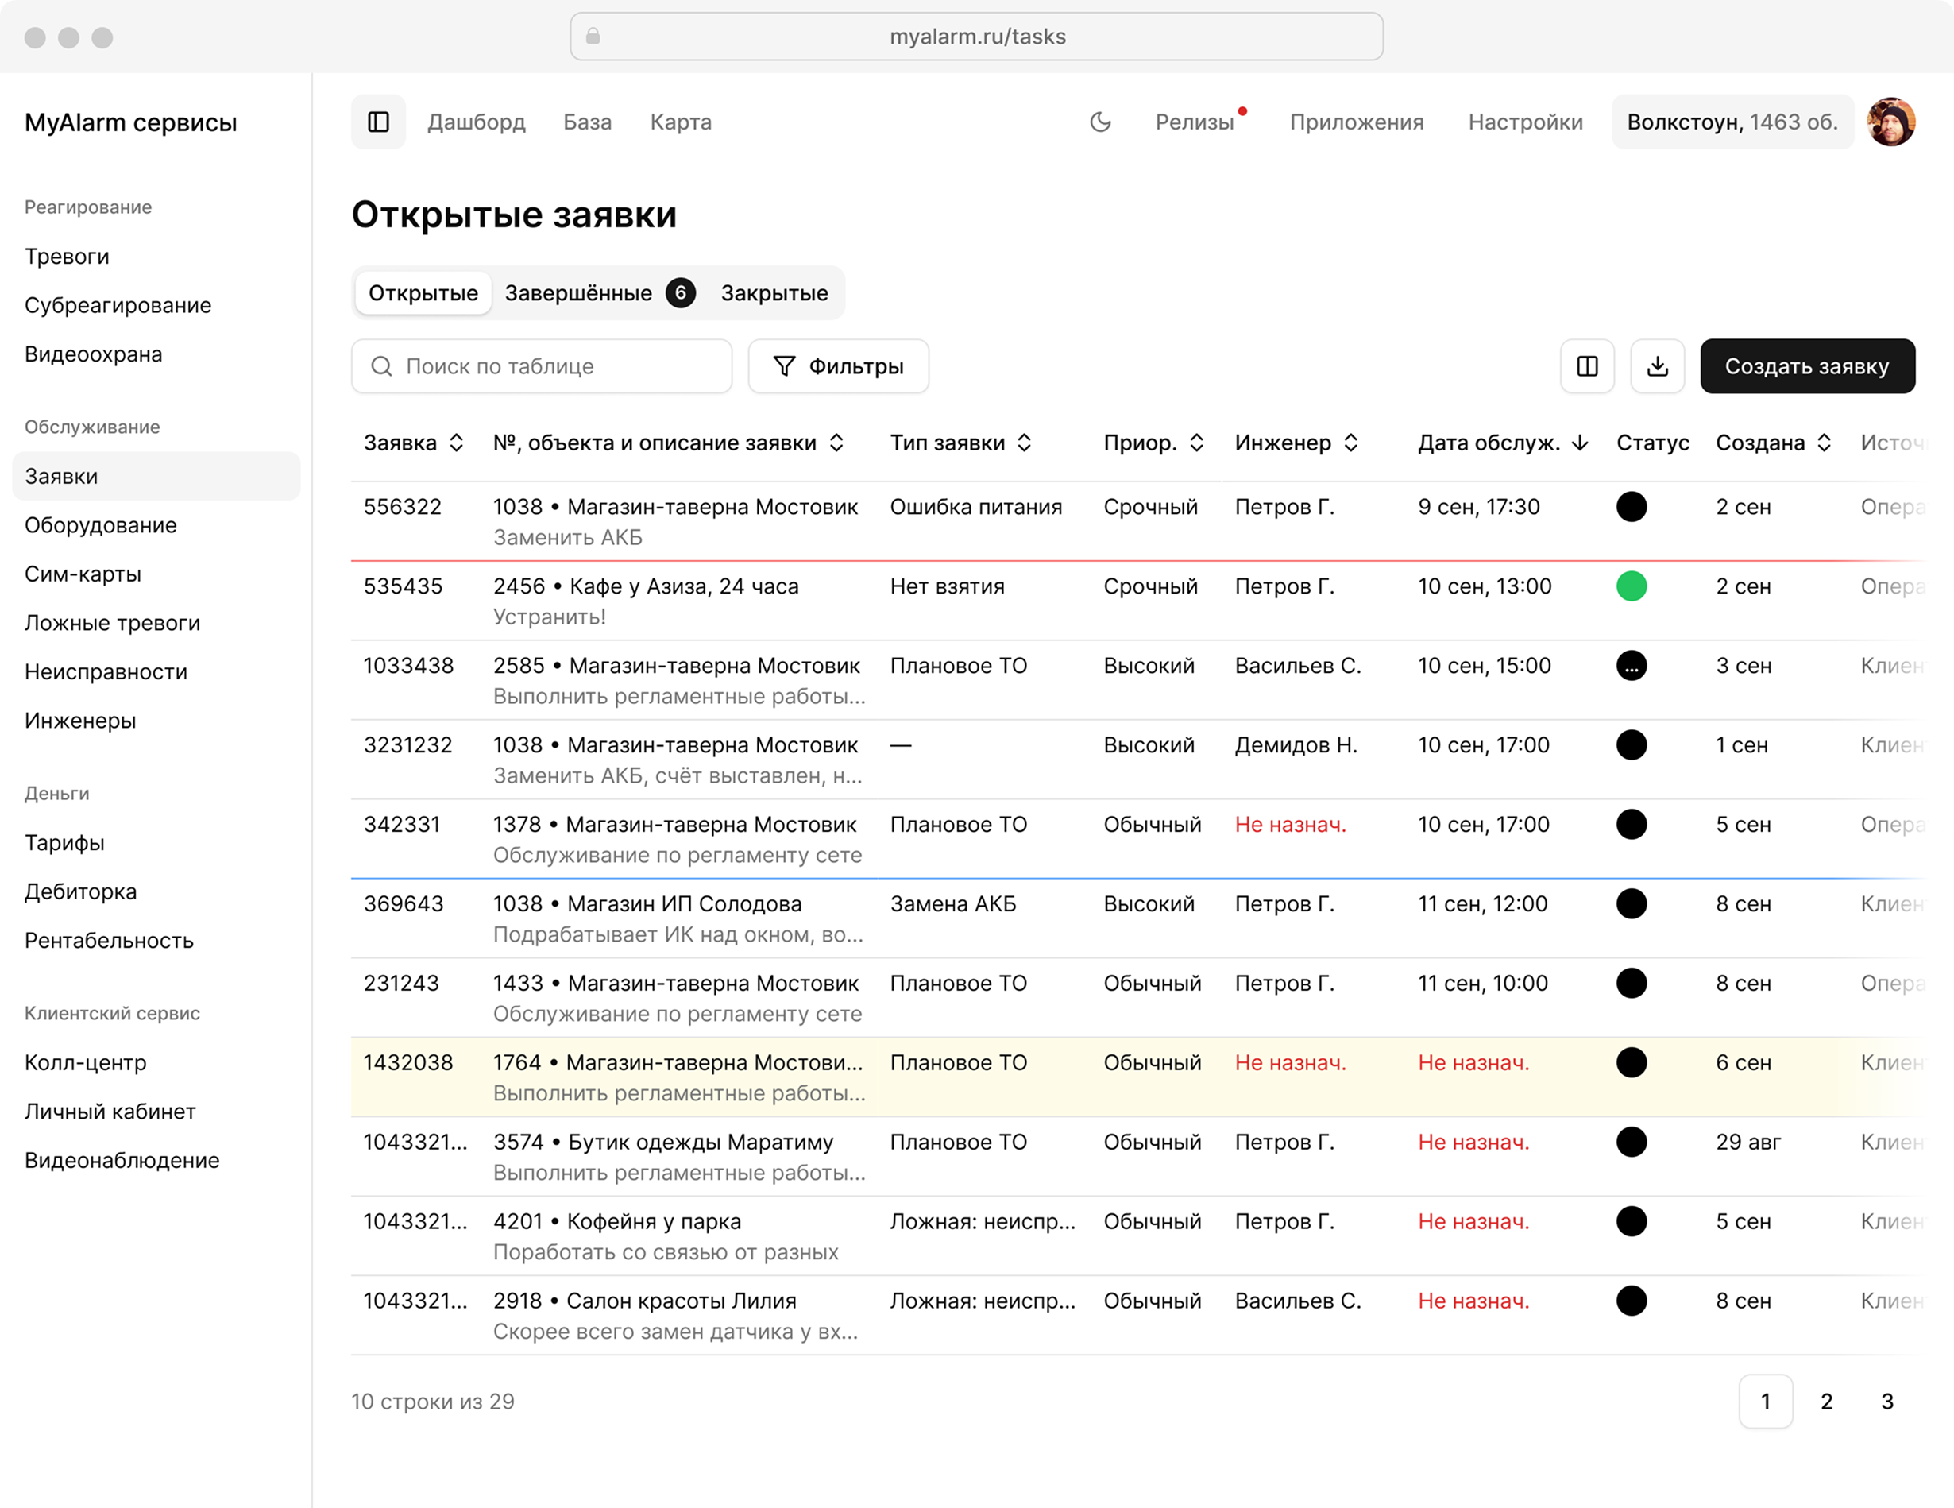Open Рентабельность in sidebar
This screenshot has height=1508, width=1954.
pyautogui.click(x=109, y=941)
